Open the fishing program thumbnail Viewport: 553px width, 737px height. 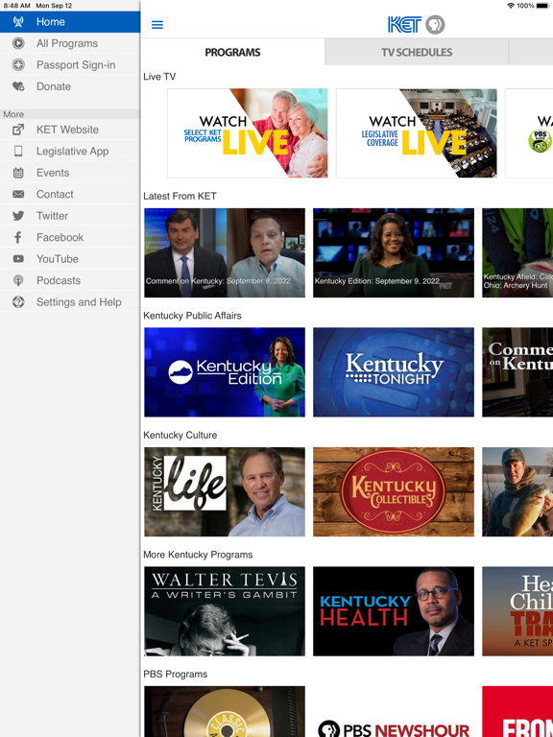(517, 491)
